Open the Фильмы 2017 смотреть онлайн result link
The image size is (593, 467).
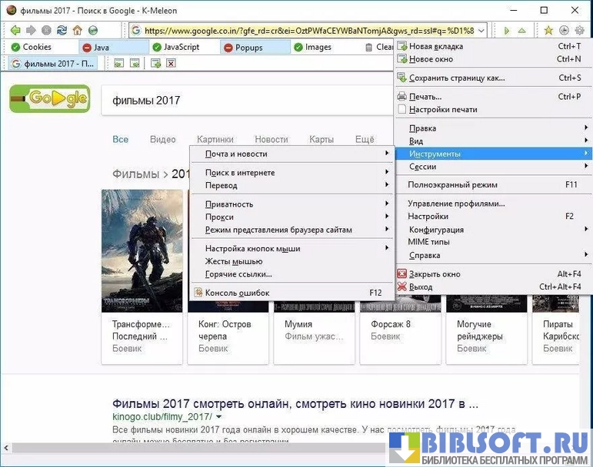[295, 403]
